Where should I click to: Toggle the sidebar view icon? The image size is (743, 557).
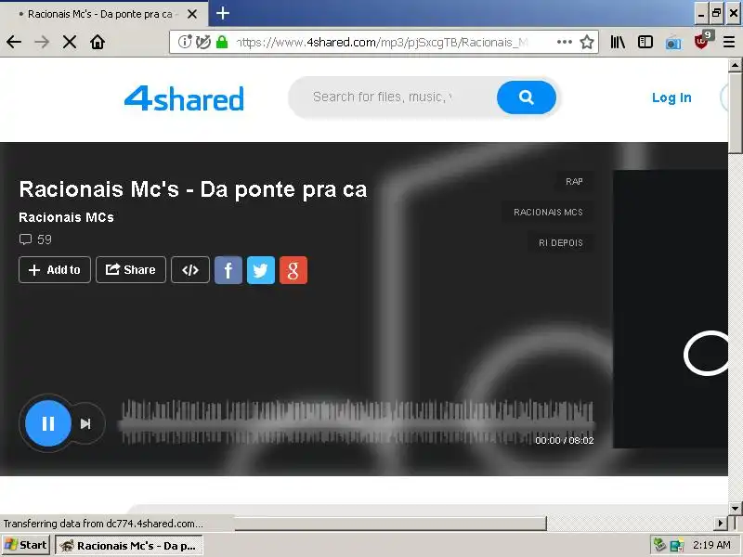click(x=645, y=42)
